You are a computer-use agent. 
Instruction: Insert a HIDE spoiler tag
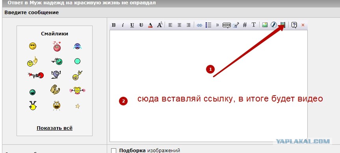point(227,25)
